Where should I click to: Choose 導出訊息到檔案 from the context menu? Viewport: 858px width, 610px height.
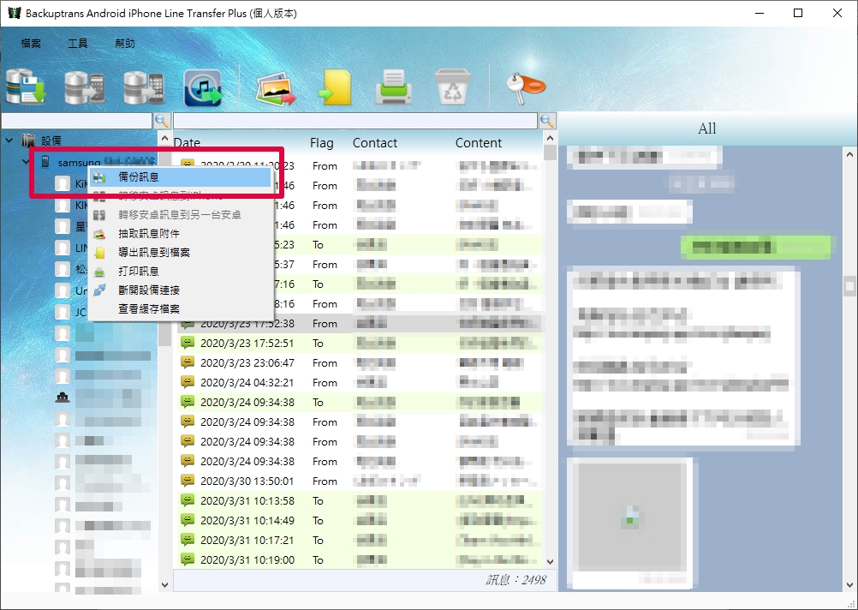point(180,253)
